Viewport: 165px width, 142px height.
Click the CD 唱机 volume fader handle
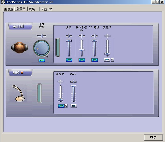(94, 41)
